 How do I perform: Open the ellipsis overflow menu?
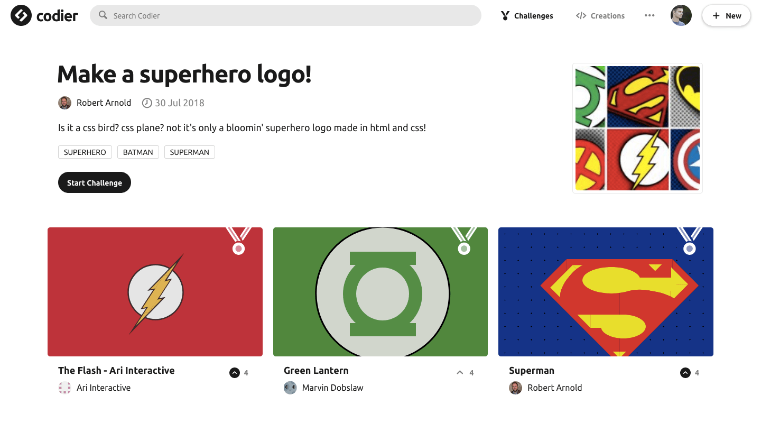(x=649, y=15)
